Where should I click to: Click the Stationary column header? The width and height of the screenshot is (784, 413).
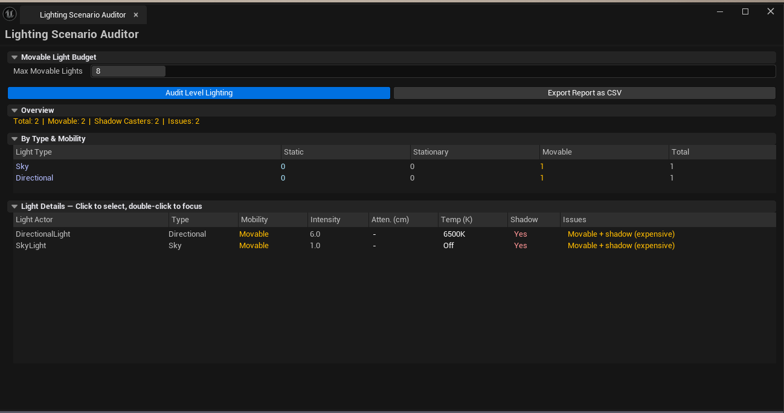pos(475,152)
